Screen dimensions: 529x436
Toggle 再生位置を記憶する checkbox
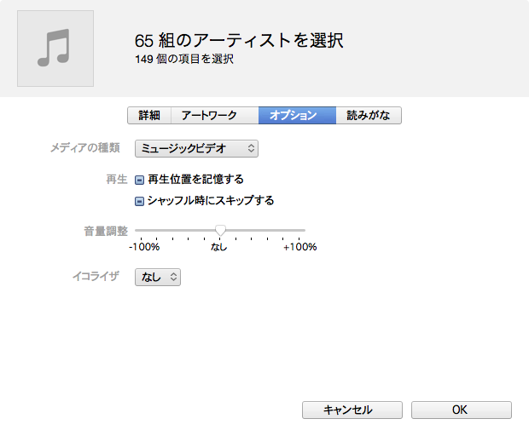coord(140,180)
